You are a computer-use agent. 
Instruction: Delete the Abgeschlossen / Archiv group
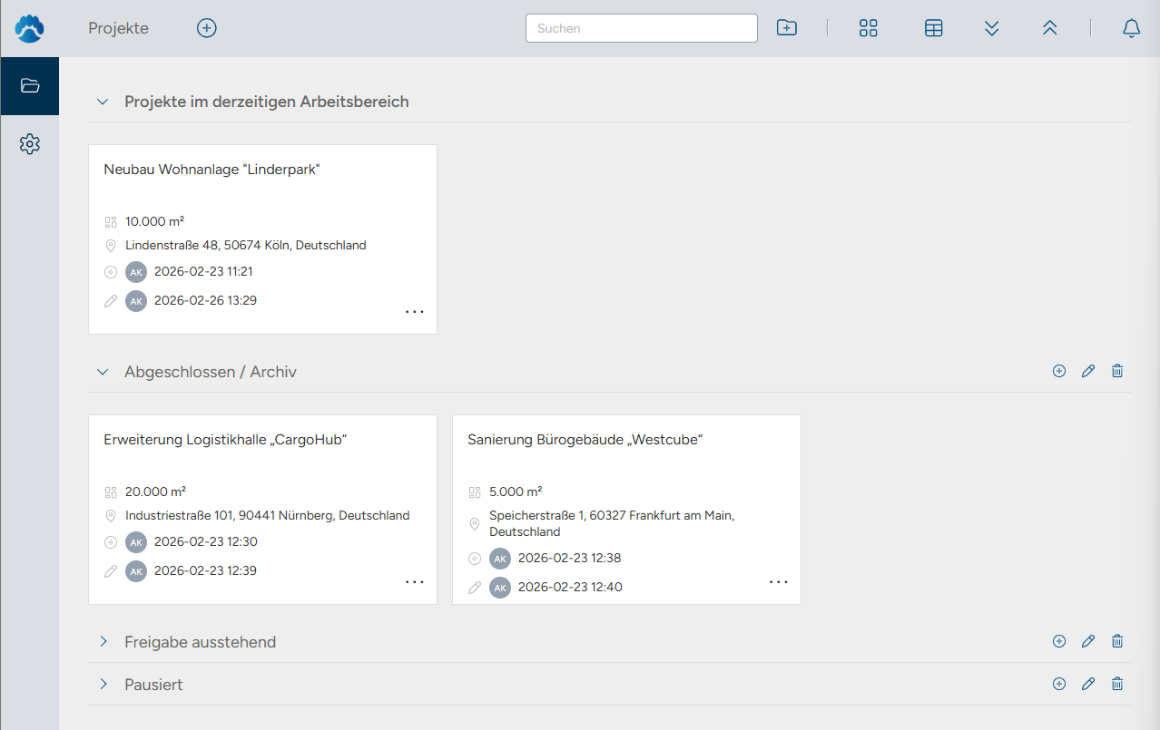click(1117, 371)
